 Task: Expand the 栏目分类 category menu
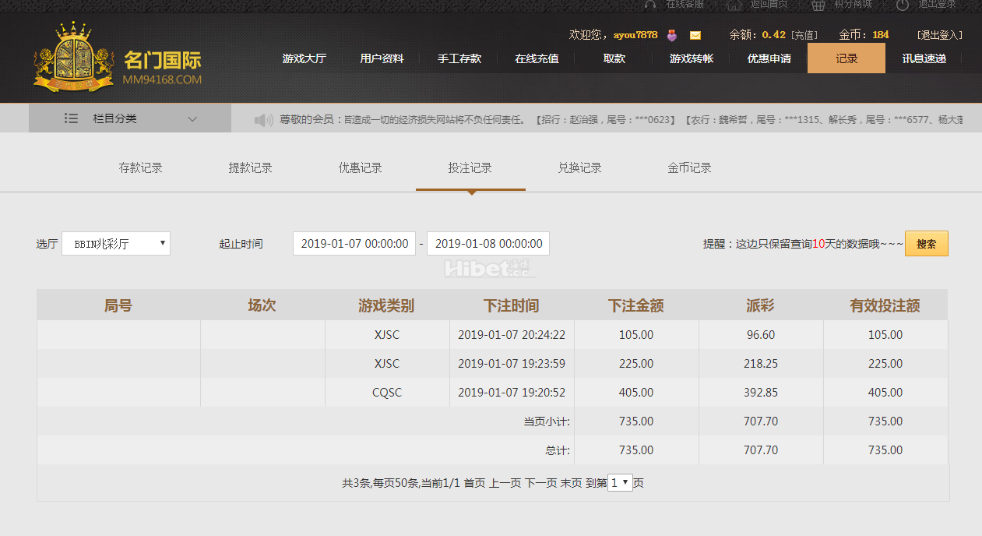pyautogui.click(x=130, y=118)
